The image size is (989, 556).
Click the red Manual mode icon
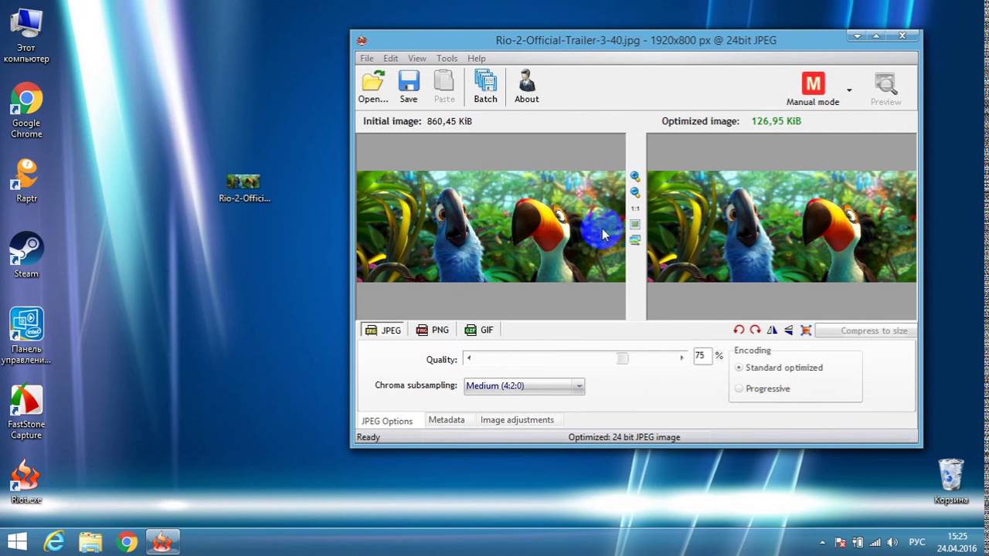(813, 83)
